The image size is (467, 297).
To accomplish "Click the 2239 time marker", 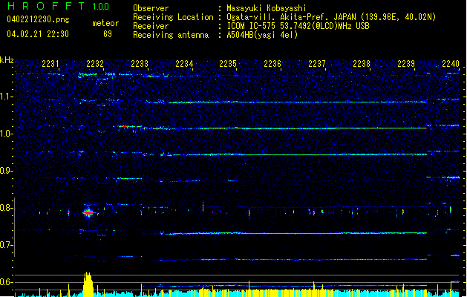I will click(x=406, y=63).
